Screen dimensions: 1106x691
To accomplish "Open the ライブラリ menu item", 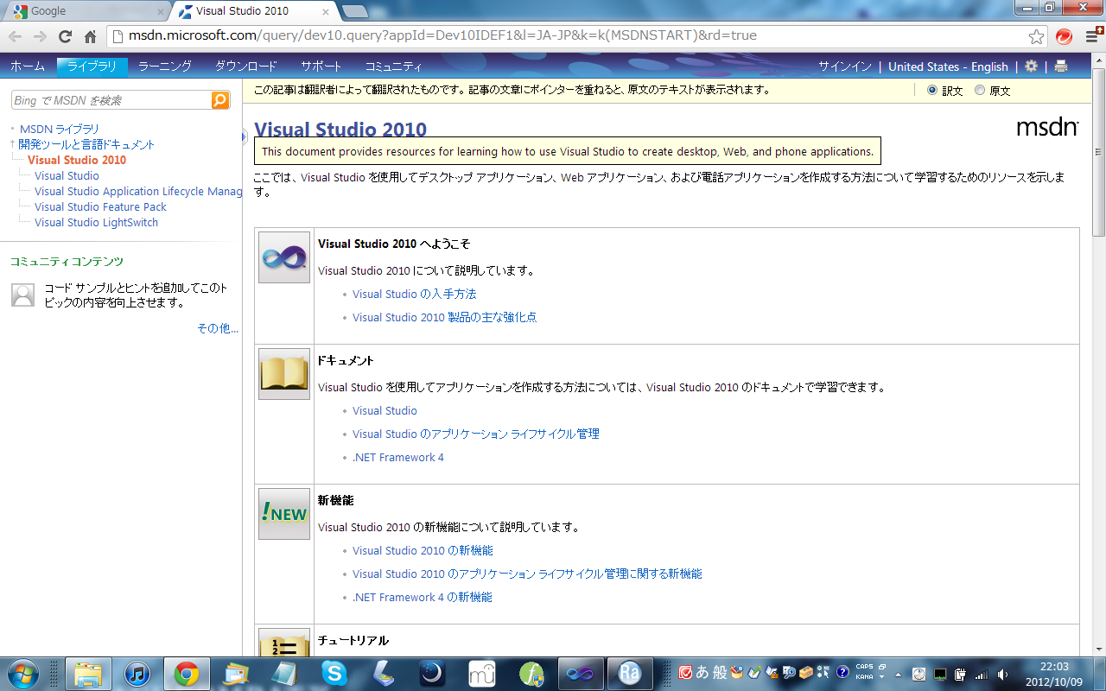I will [92, 67].
